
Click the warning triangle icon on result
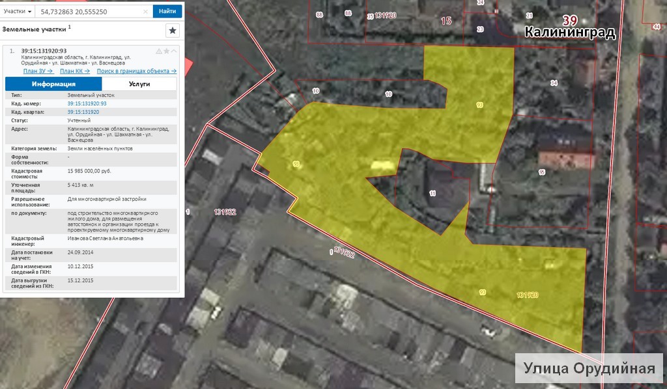tap(158, 51)
